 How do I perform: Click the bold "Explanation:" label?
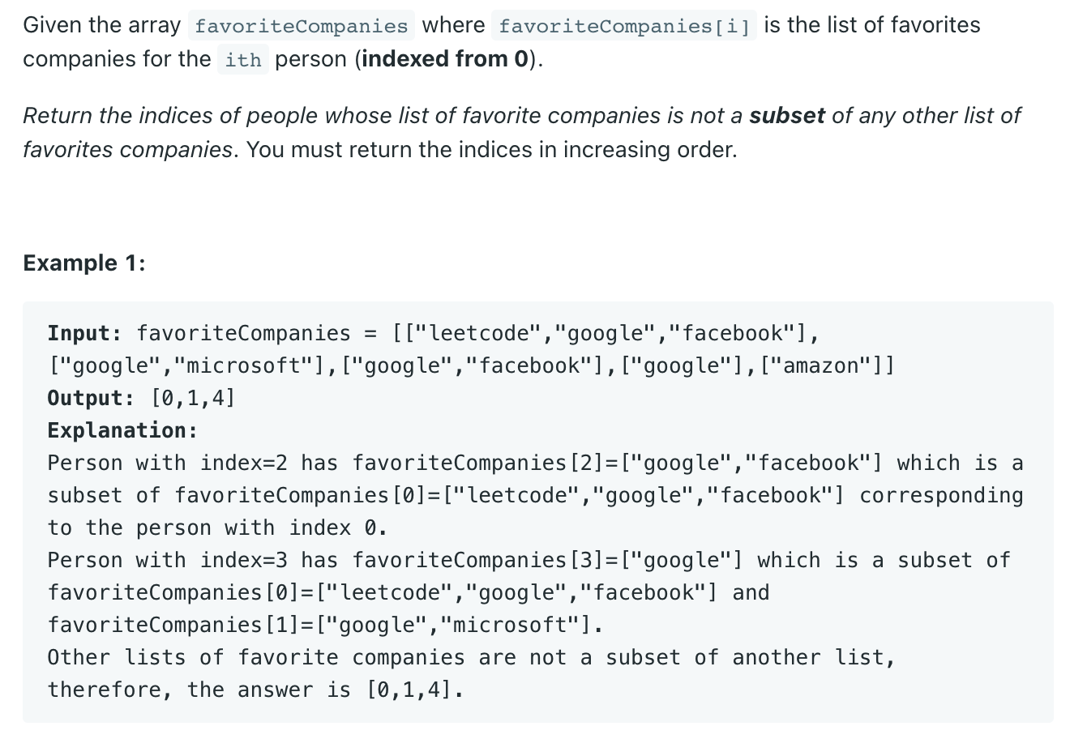[x=122, y=430]
